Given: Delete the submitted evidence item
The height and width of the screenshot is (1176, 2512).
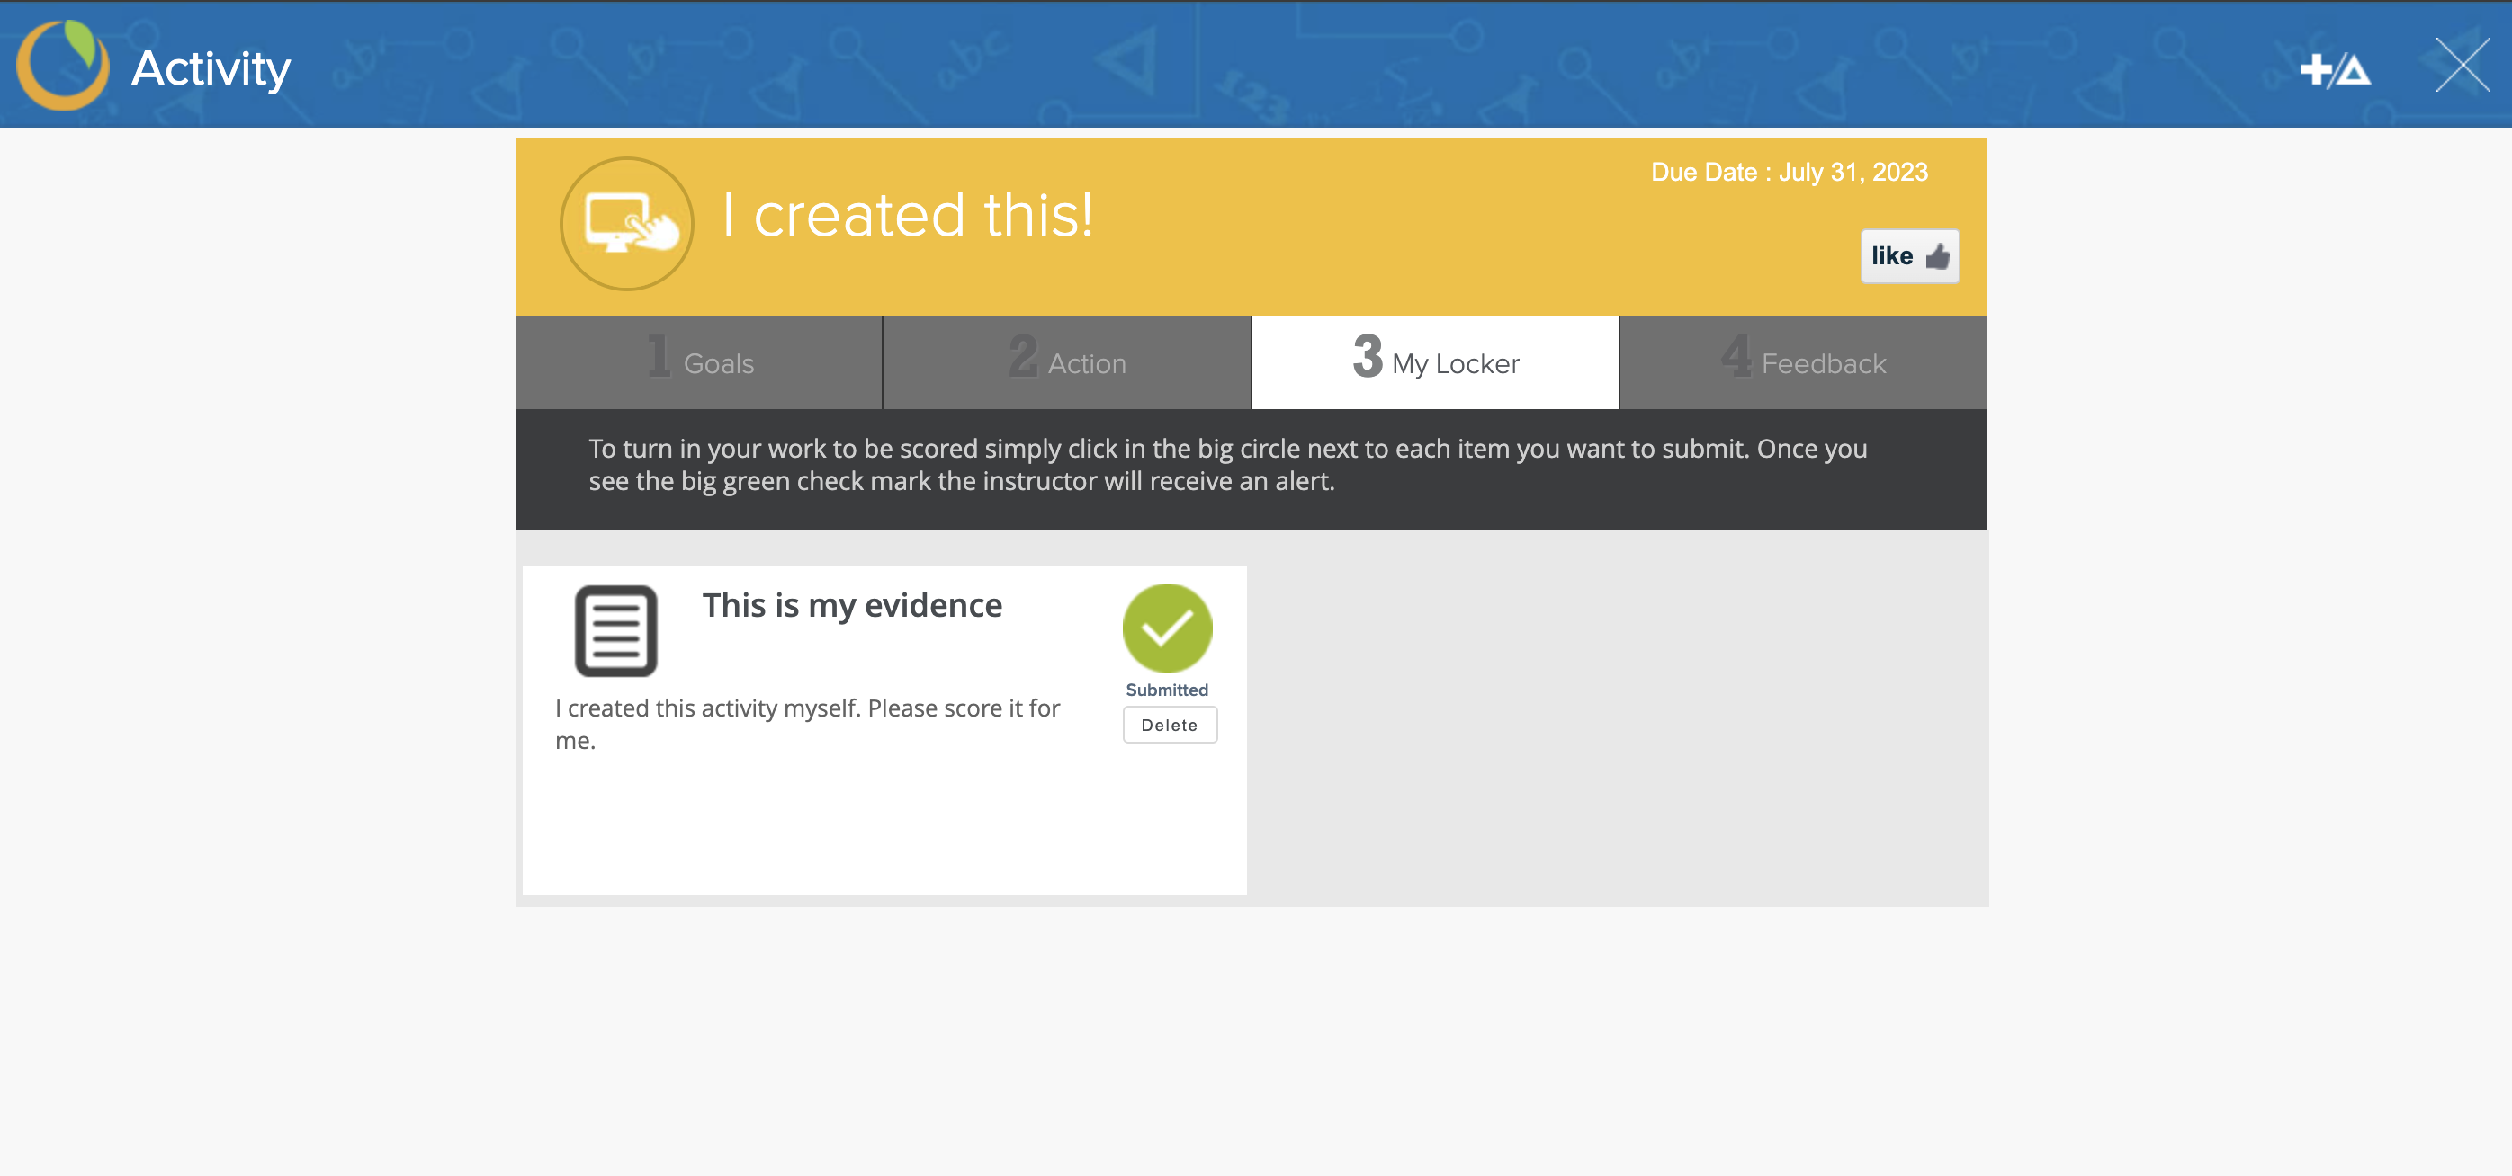Looking at the screenshot, I should 1170,725.
